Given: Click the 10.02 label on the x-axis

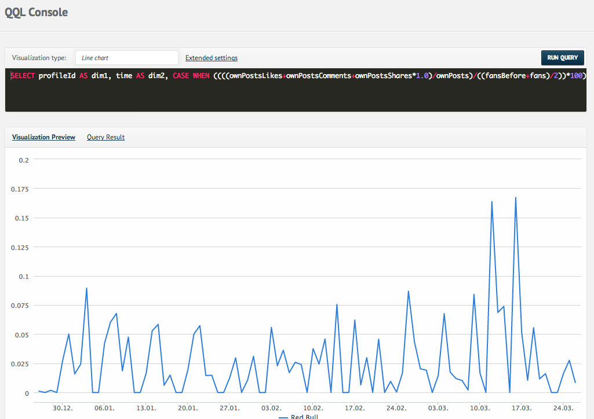Looking at the screenshot, I should 313,407.
